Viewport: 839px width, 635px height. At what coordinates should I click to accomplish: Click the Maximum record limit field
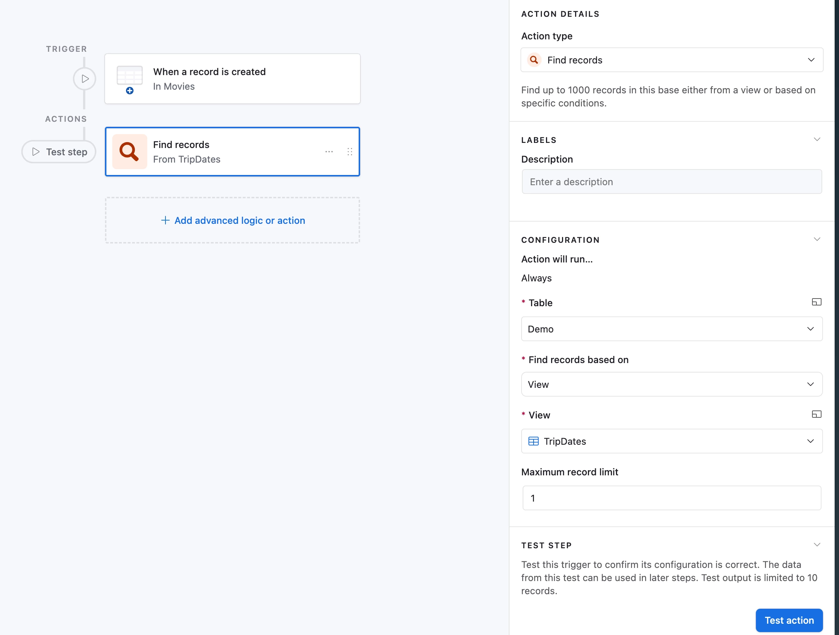[x=671, y=498]
